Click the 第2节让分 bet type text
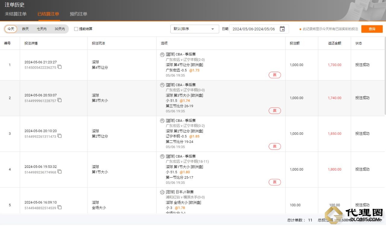The height and width of the screenshot is (226, 386). pyautogui.click(x=100, y=136)
